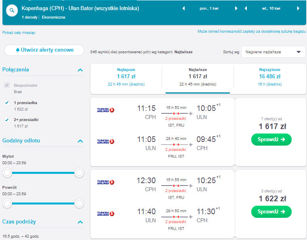The image size is (307, 240).
Task: Click Utwórz alerty cenowe button
Action: 44,50
